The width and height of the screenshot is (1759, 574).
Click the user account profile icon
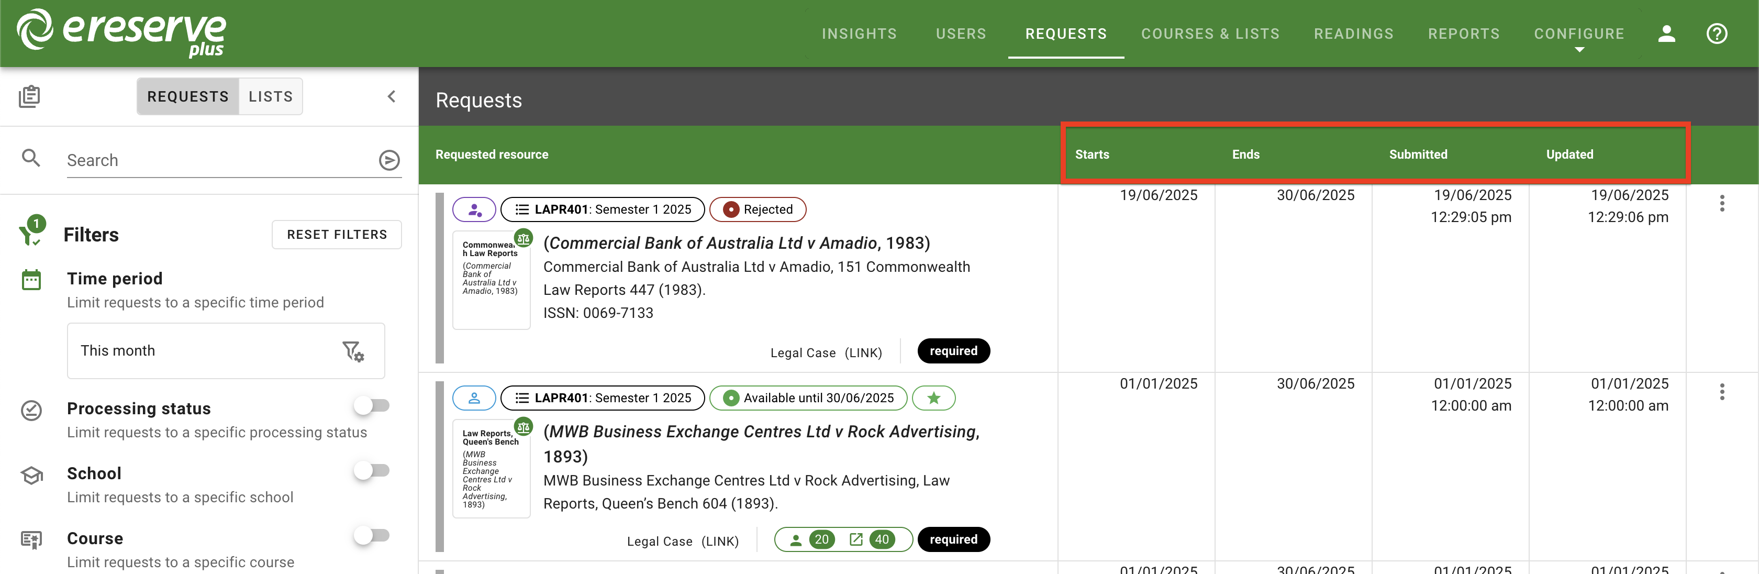[x=1666, y=34]
